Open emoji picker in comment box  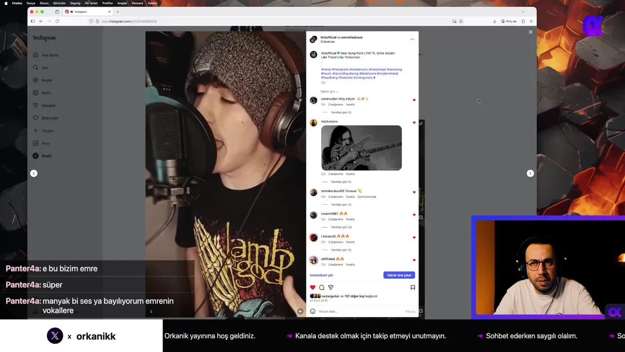pos(312,311)
